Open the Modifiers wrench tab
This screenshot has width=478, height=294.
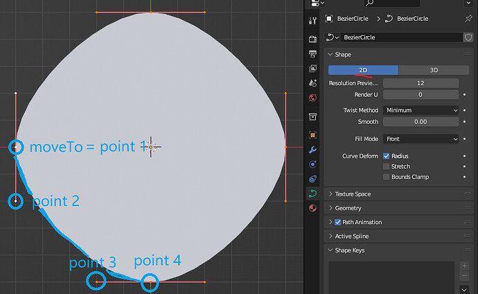312,149
